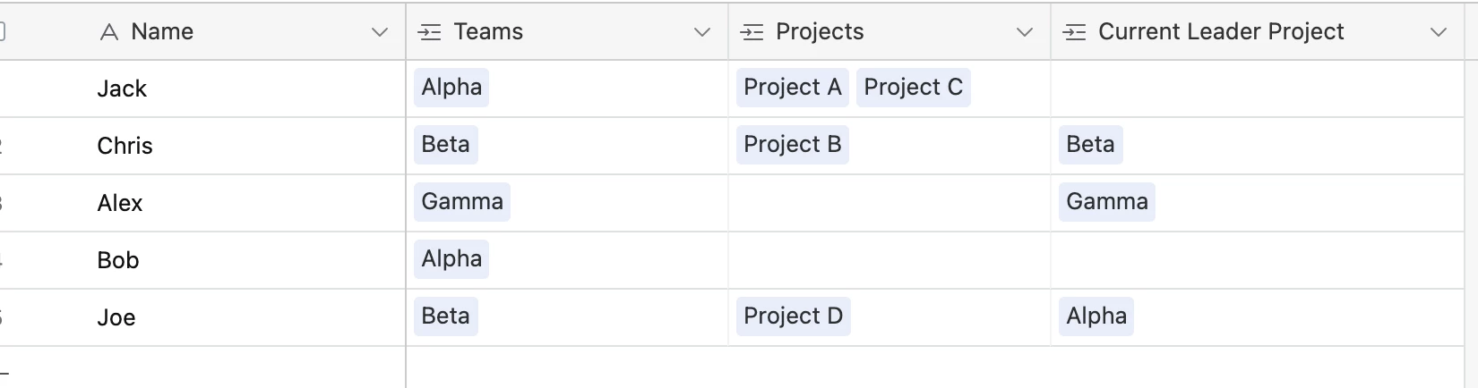Select the Project C tag in Jack's row

click(914, 88)
